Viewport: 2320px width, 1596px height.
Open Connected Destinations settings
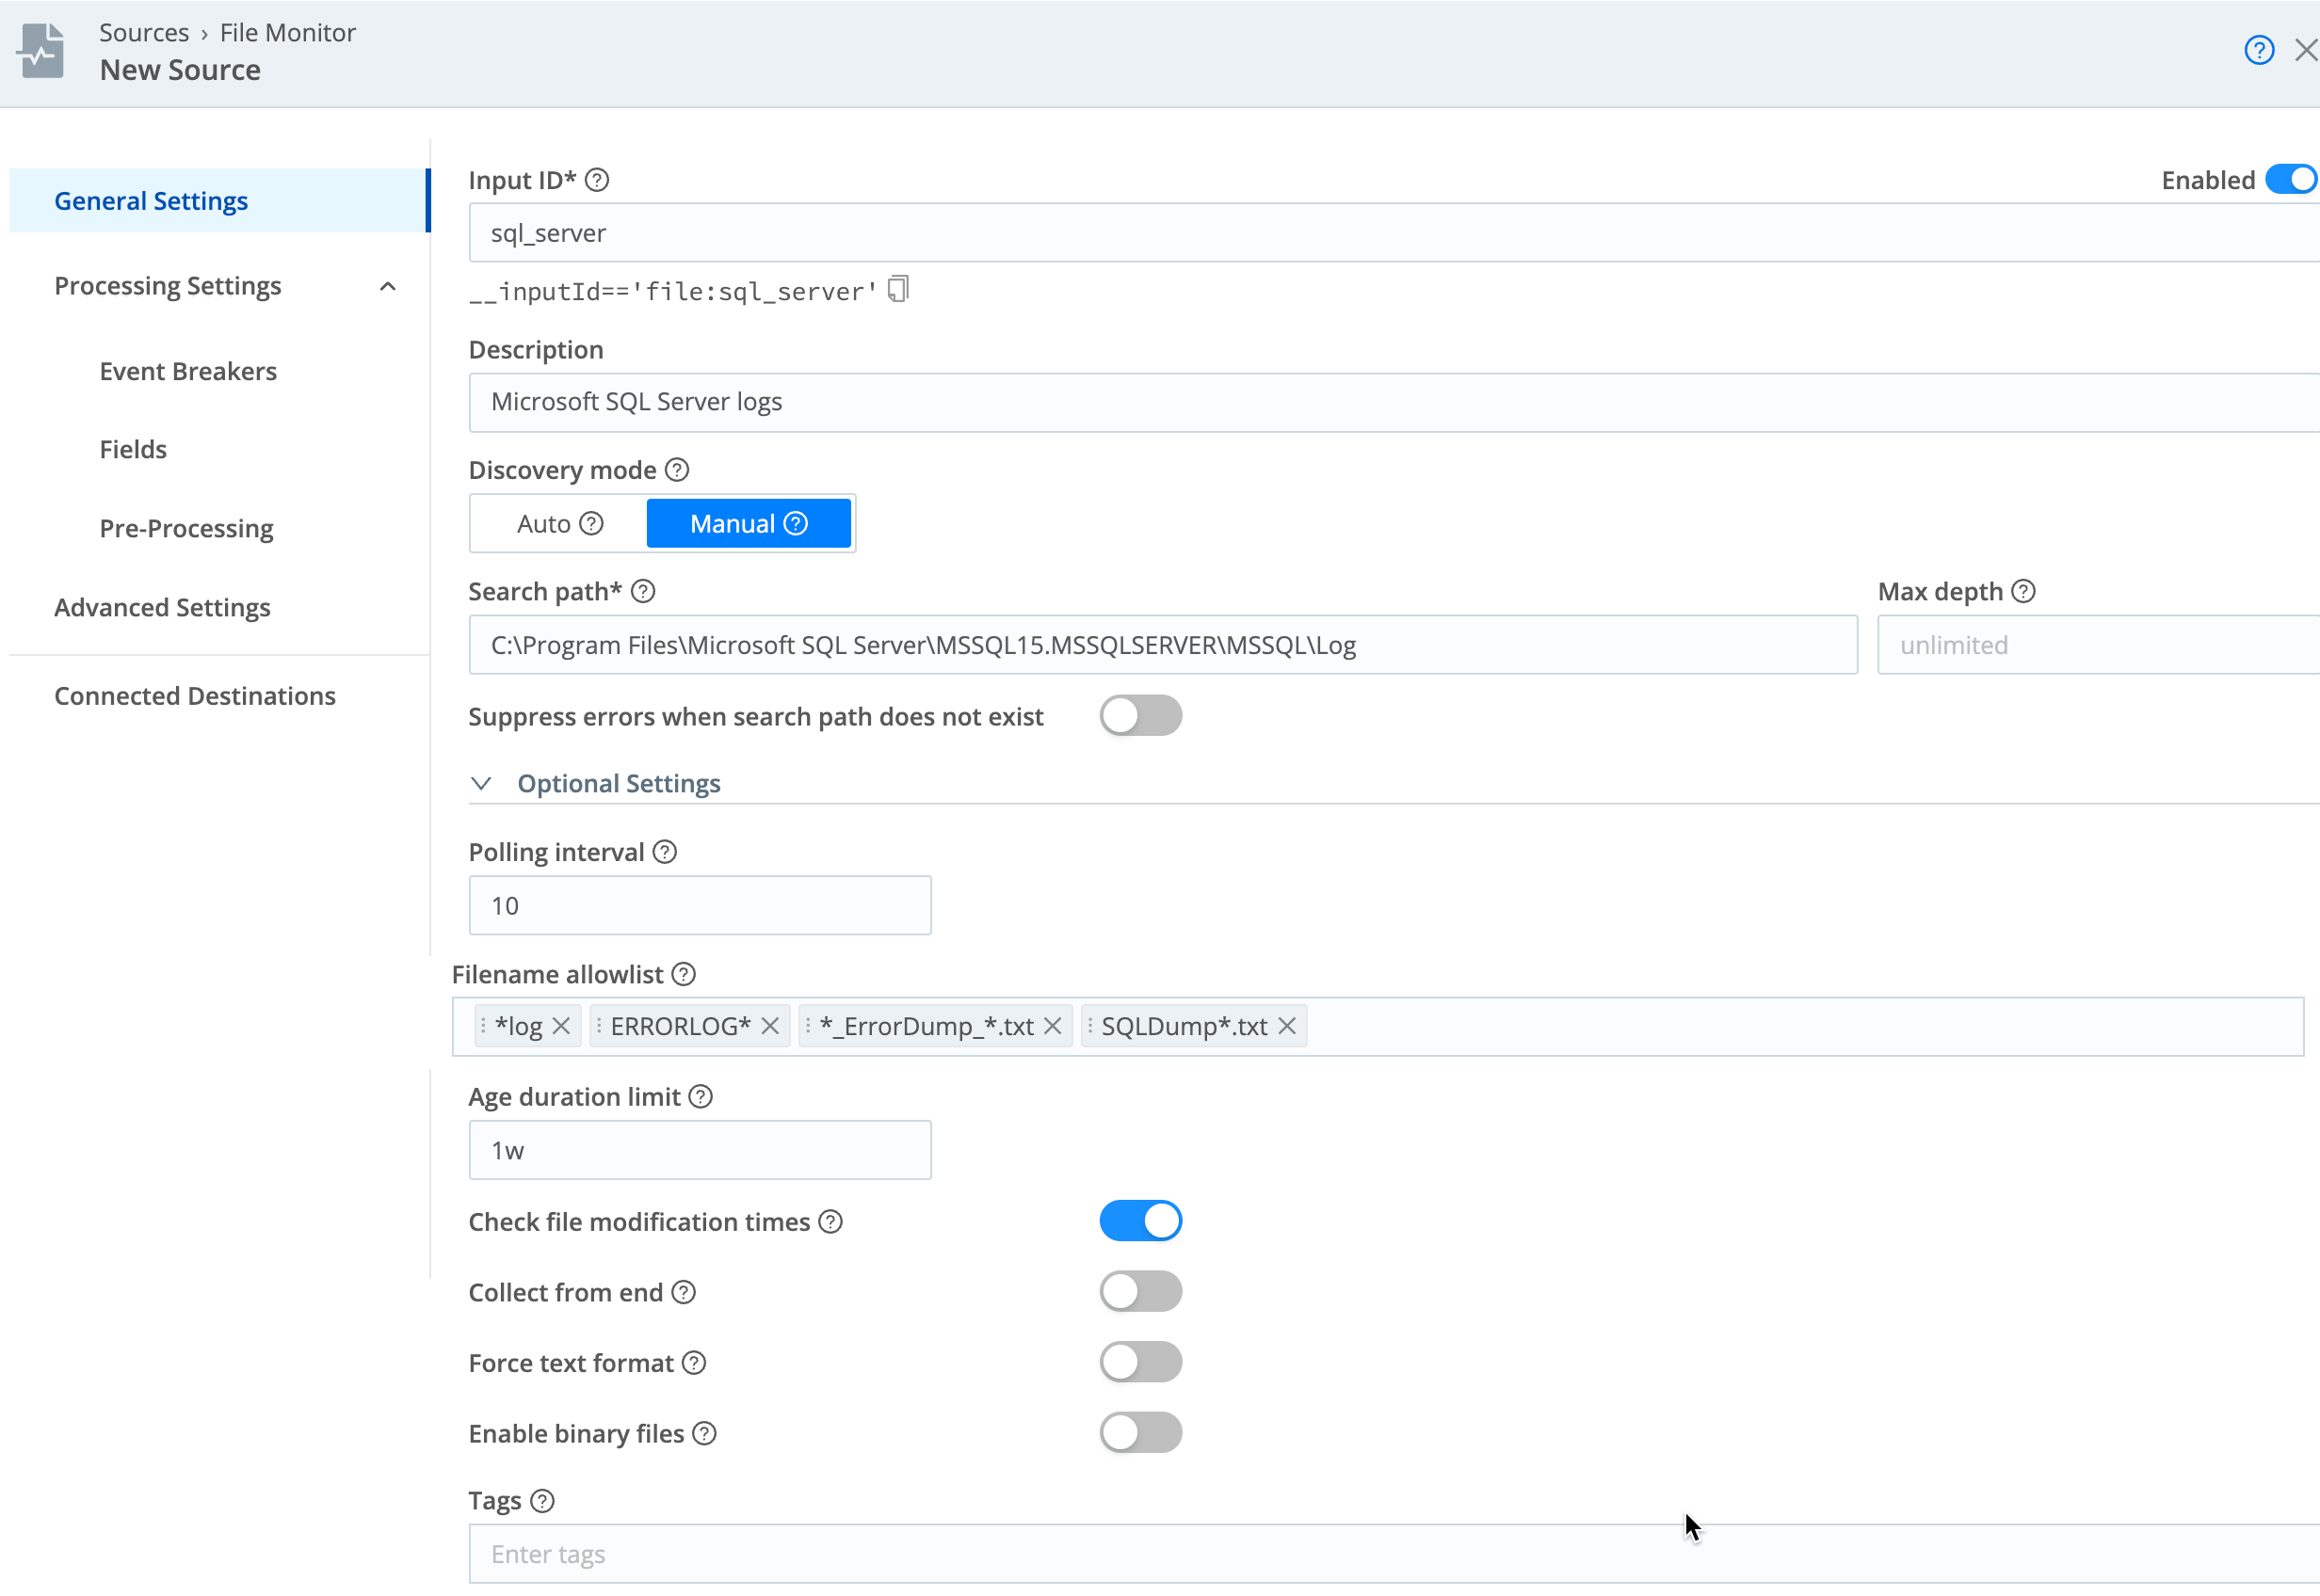tap(195, 695)
